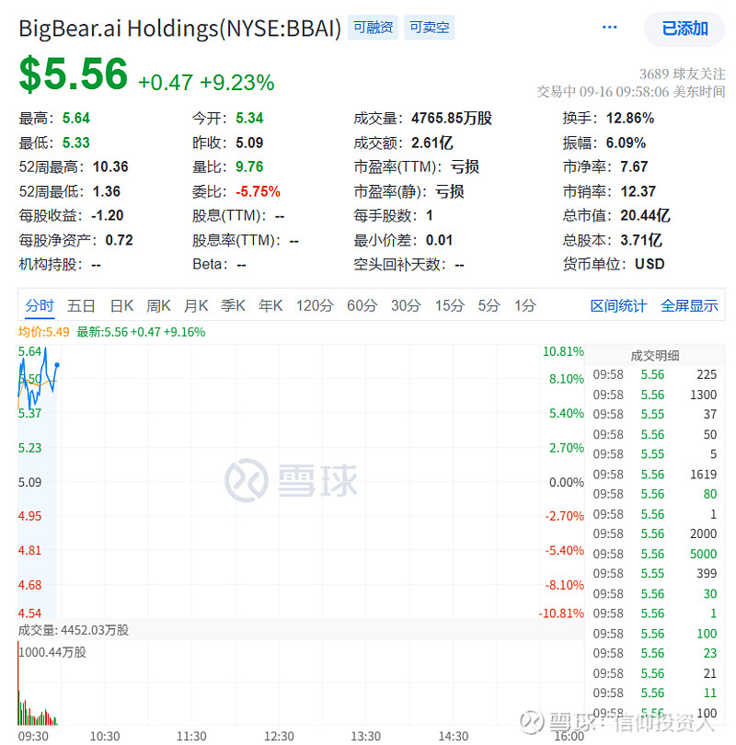Click the chart volume label 成交量: 4452.03万股

click(74, 630)
